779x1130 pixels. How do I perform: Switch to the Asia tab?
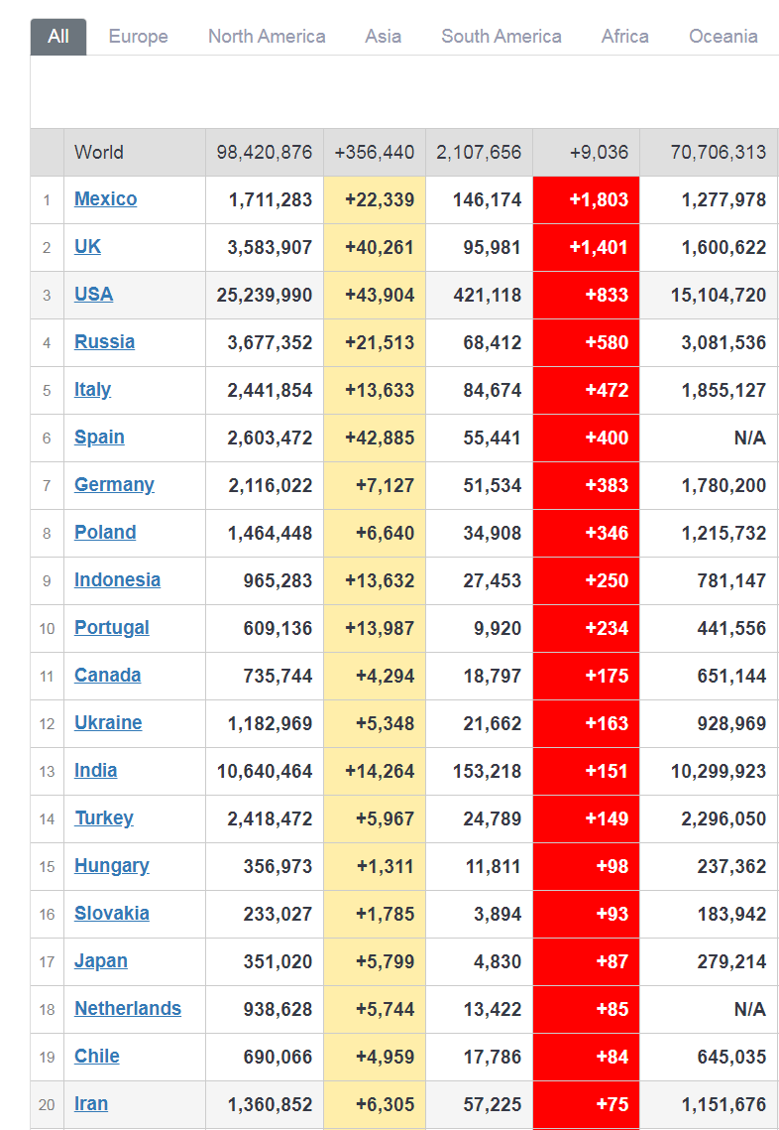(x=383, y=37)
